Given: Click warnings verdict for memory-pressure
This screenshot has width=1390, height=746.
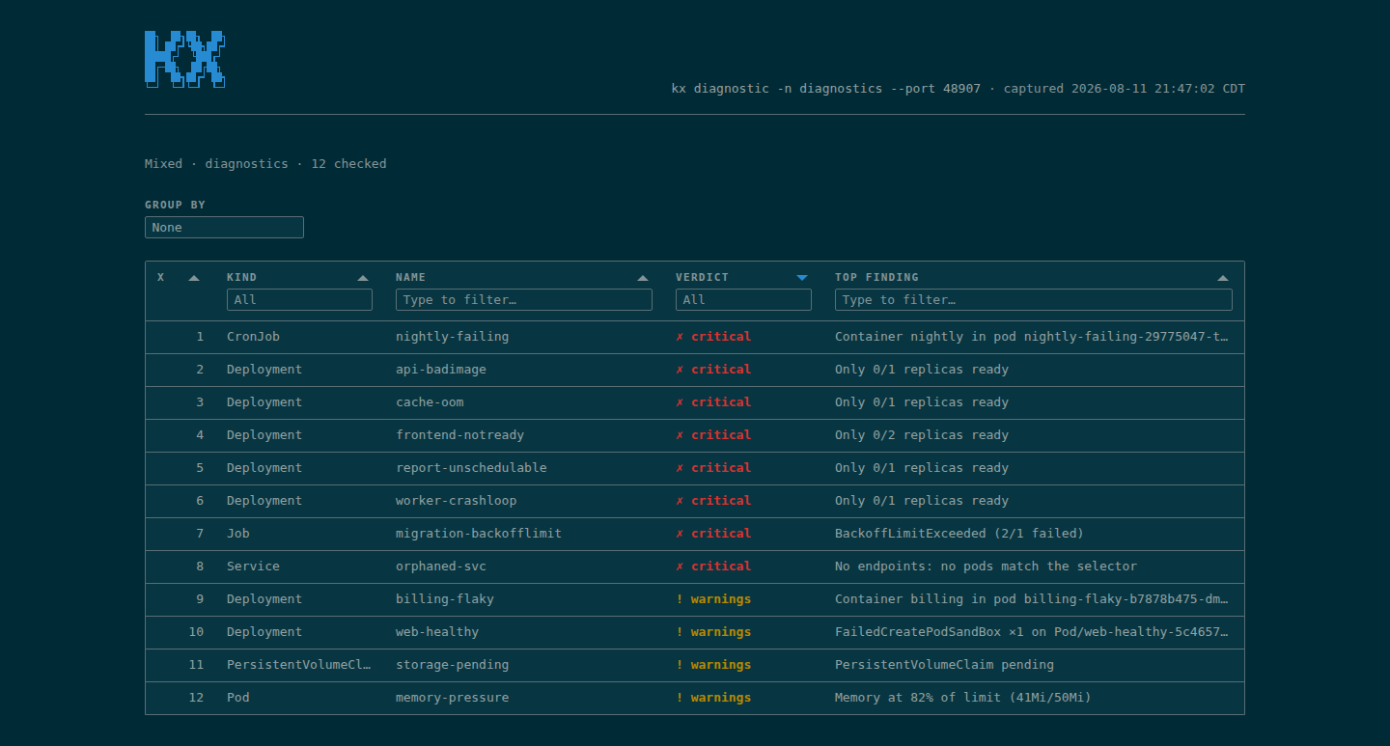Looking at the screenshot, I should (x=713, y=698).
